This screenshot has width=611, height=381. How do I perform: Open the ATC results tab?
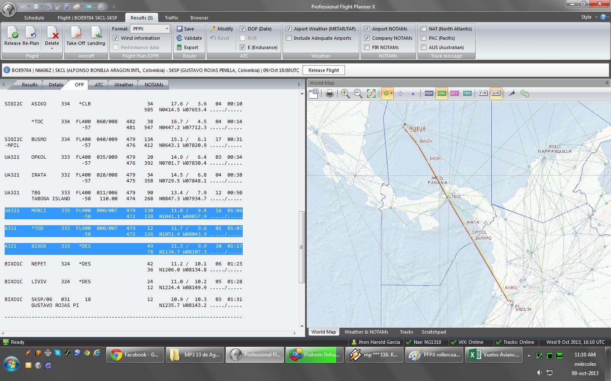(x=99, y=85)
